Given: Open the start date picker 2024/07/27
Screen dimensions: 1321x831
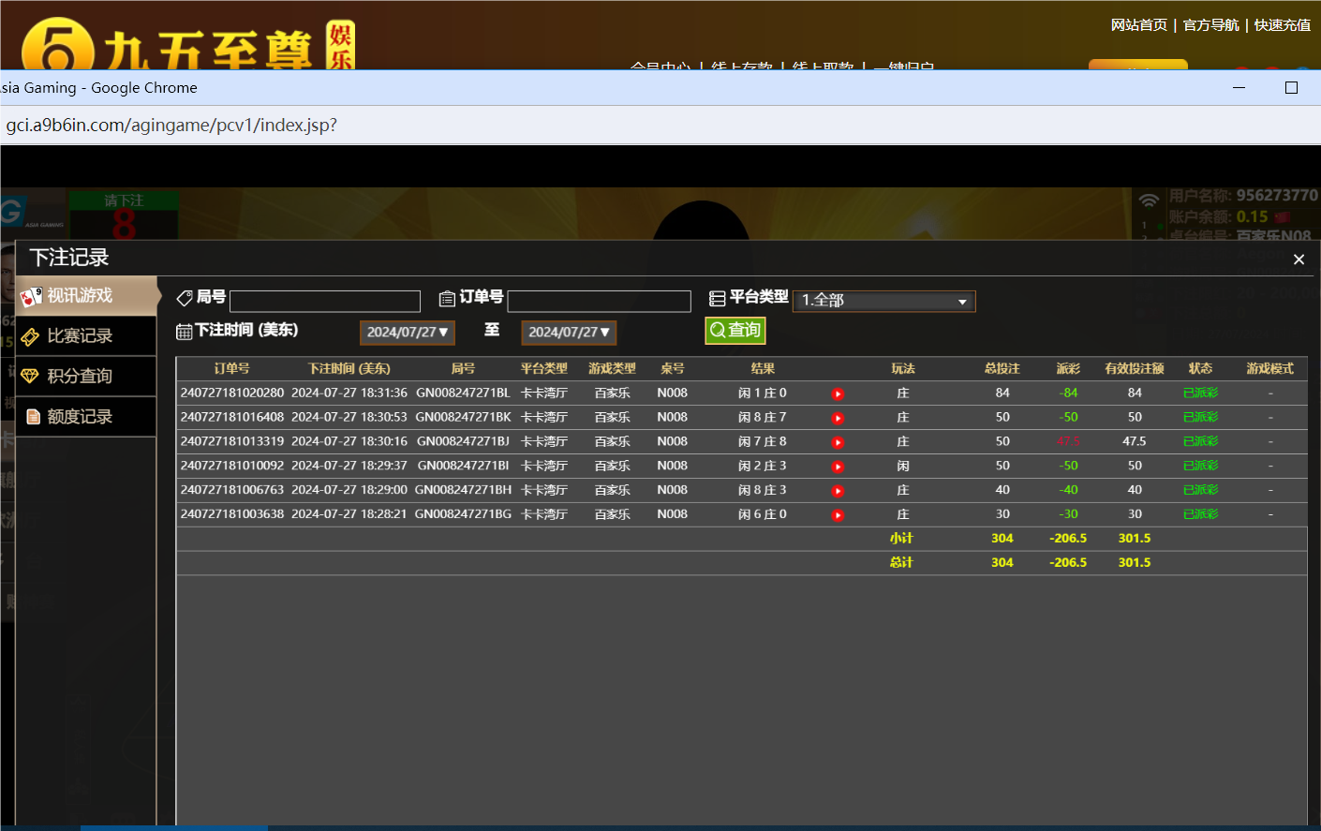Looking at the screenshot, I should (408, 333).
